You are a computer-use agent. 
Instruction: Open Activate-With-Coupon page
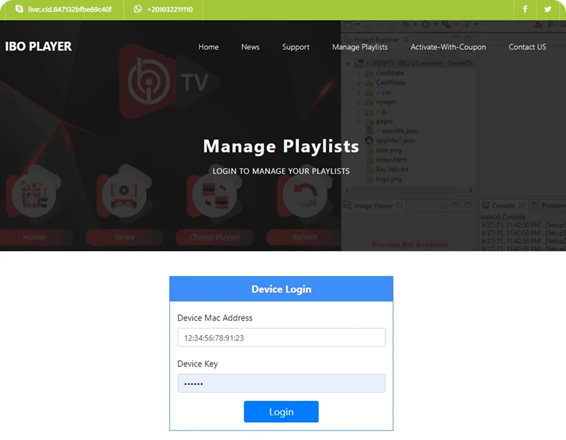448,47
